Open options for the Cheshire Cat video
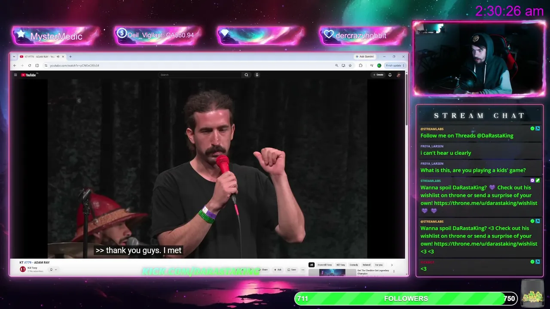This screenshot has width=550, height=309. tap(394, 271)
